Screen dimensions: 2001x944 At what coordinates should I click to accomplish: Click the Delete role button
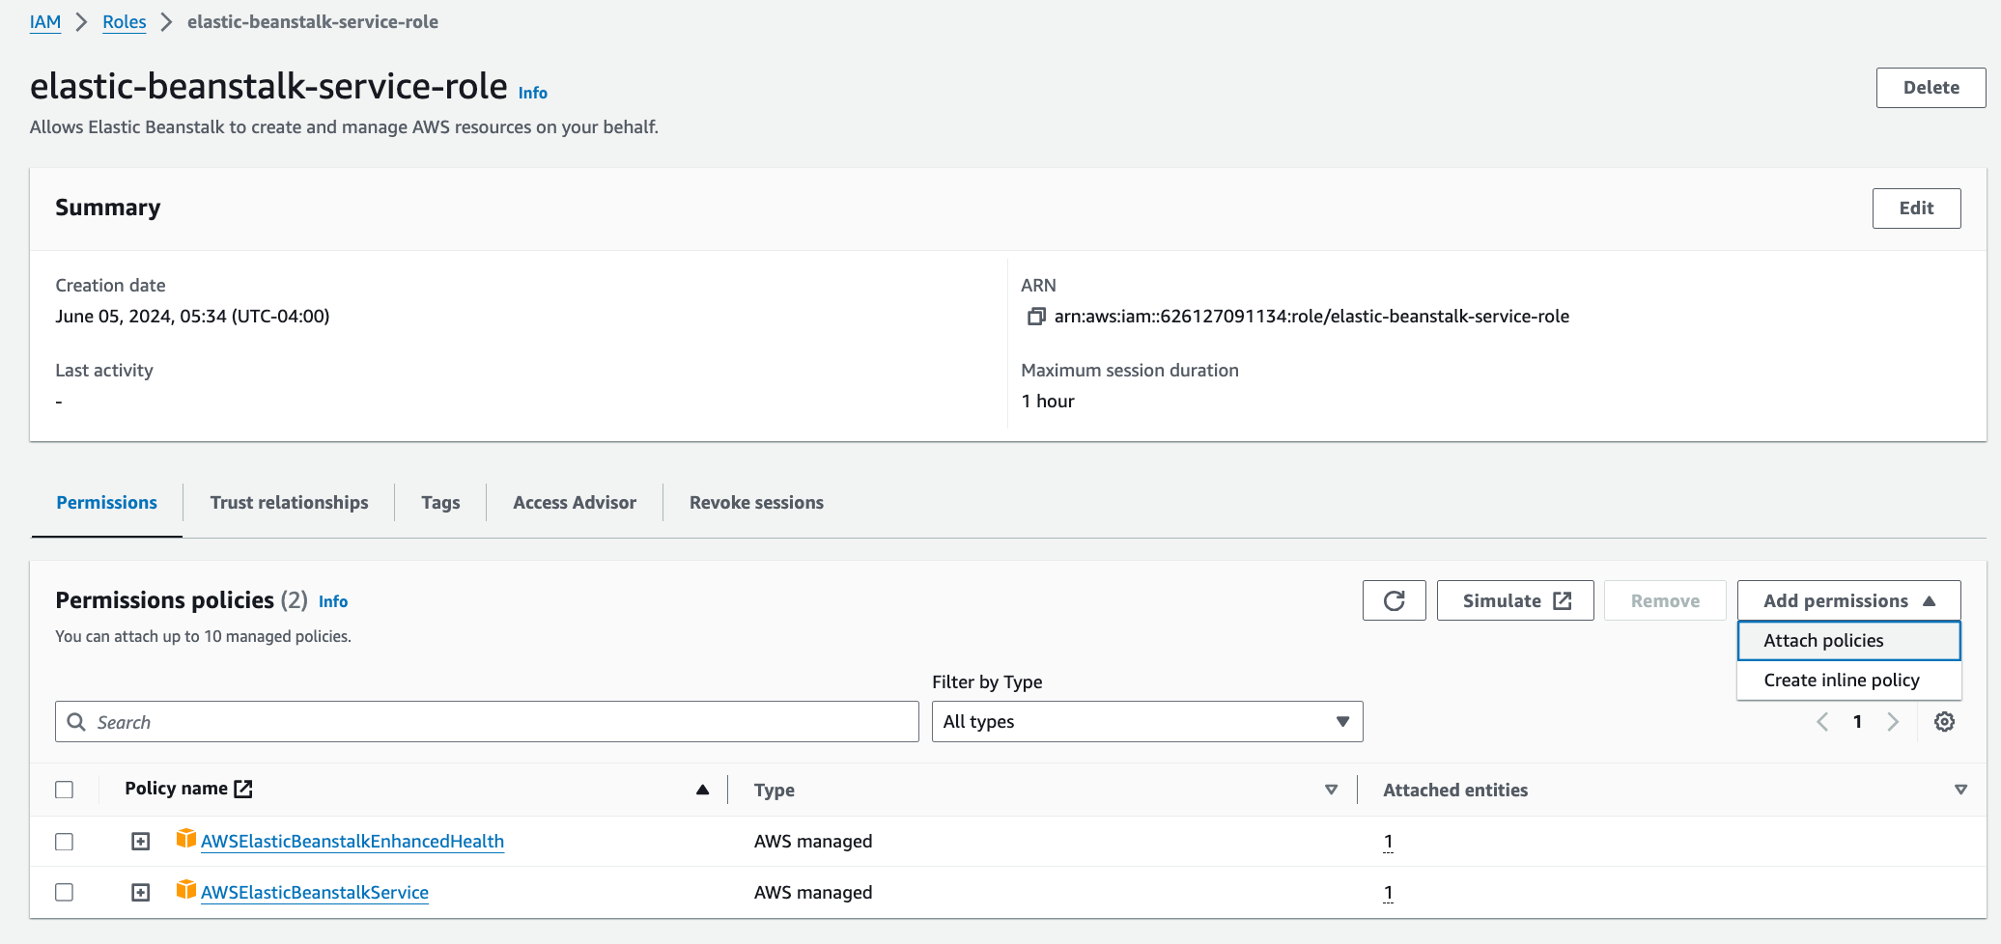tap(1931, 88)
